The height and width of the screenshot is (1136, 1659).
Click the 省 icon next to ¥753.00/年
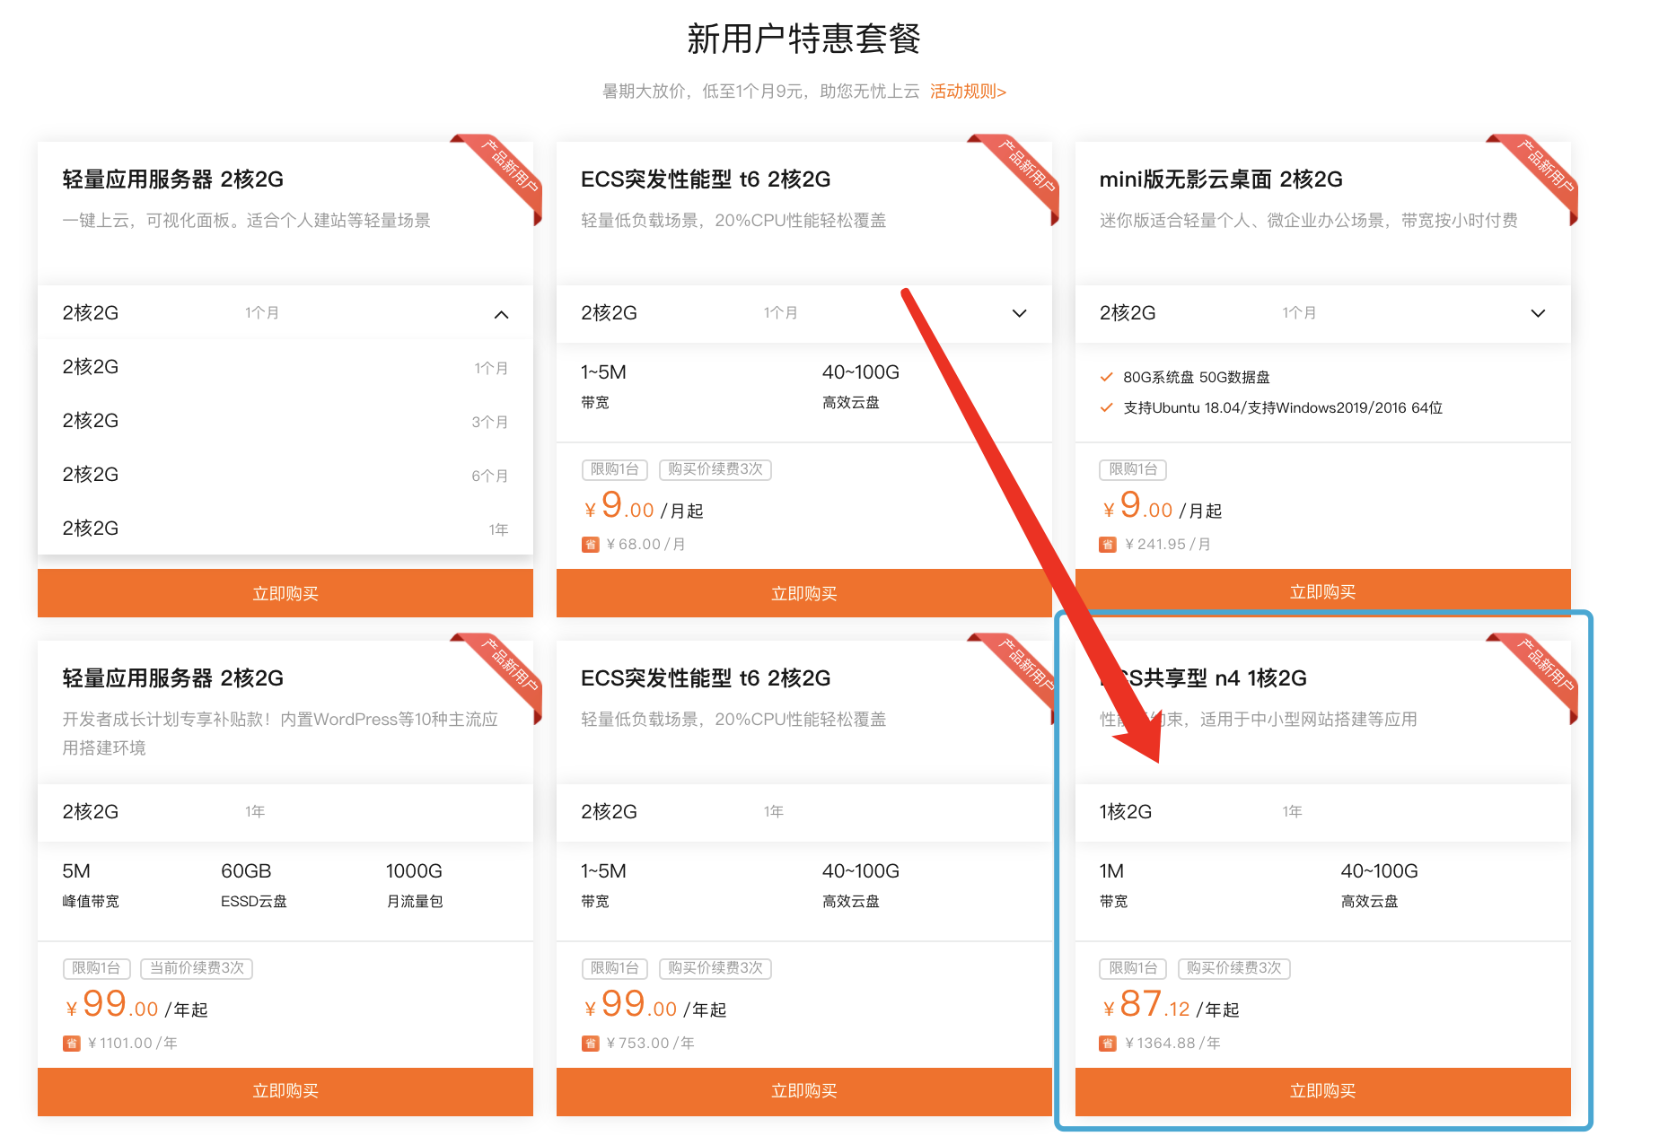click(590, 1044)
